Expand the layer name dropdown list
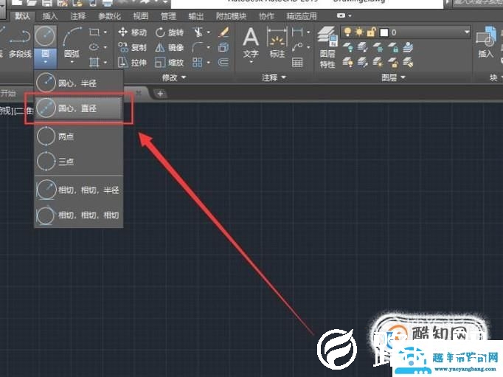Screen dimensions: 503x377 click(466, 32)
